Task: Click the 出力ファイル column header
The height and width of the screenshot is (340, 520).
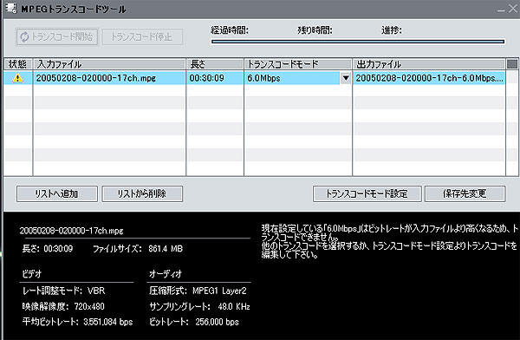Action: tap(429, 64)
